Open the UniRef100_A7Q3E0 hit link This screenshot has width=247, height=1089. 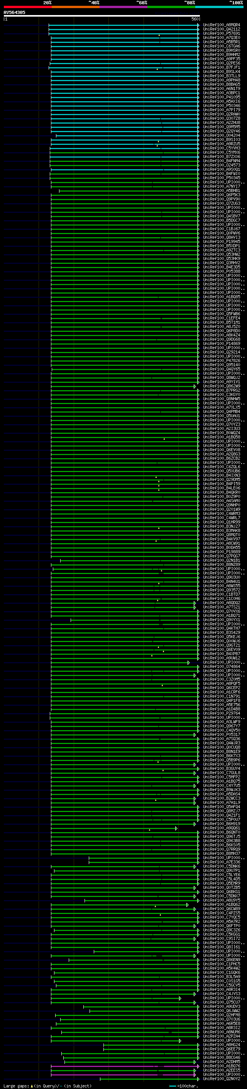coord(222,37)
